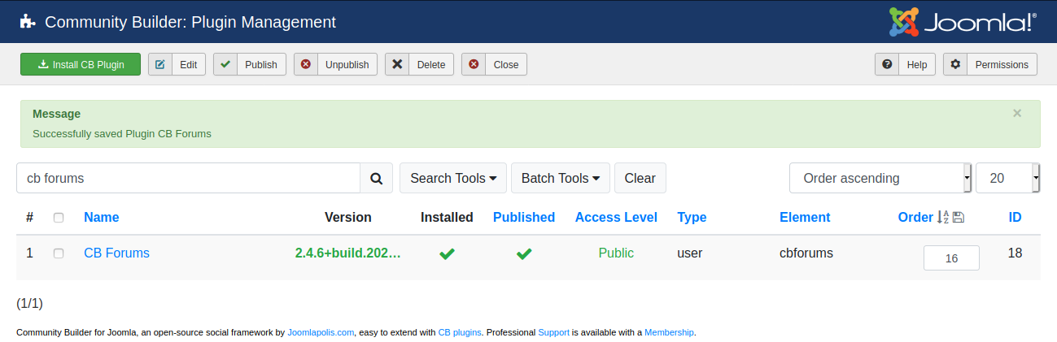1057x342 pixels.
Task: Check the CB Forums row checkbox
Action: (59, 253)
